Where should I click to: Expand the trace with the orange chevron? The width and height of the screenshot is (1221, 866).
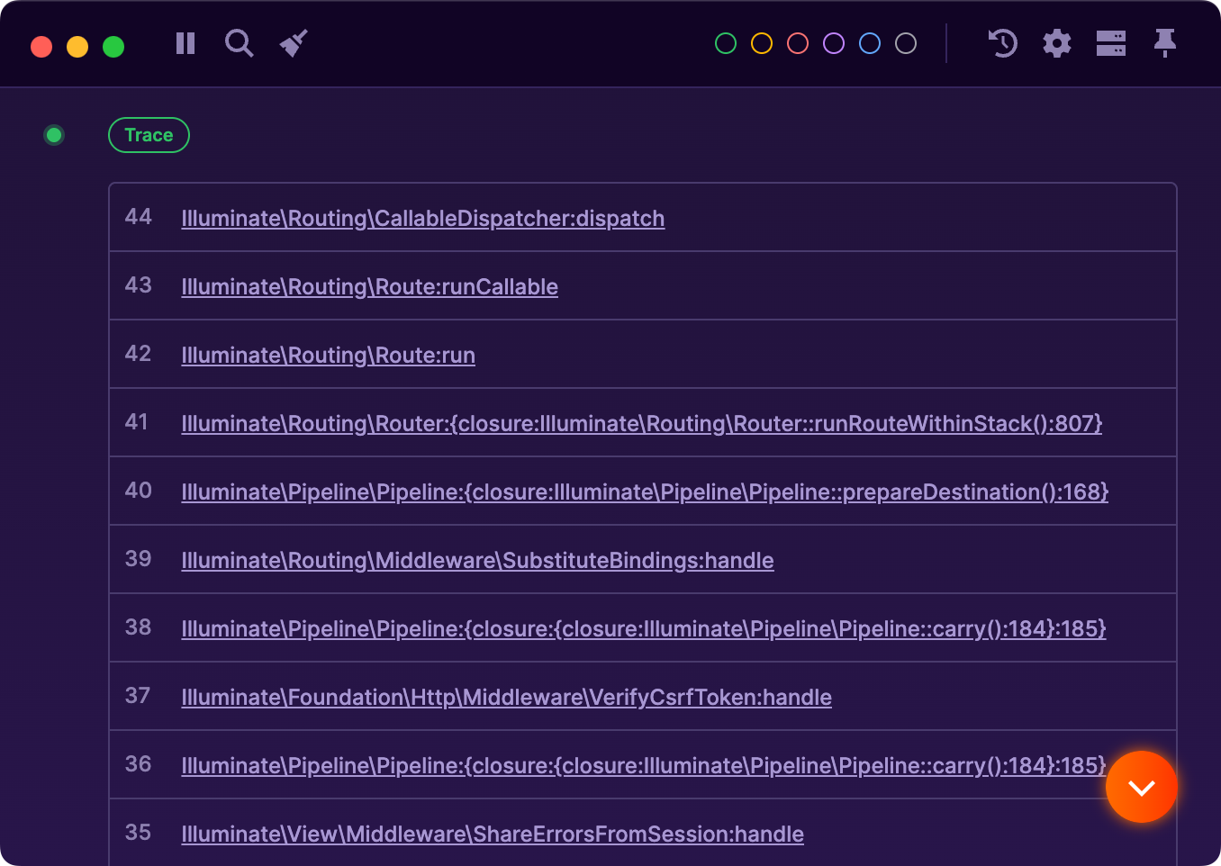coord(1141,787)
